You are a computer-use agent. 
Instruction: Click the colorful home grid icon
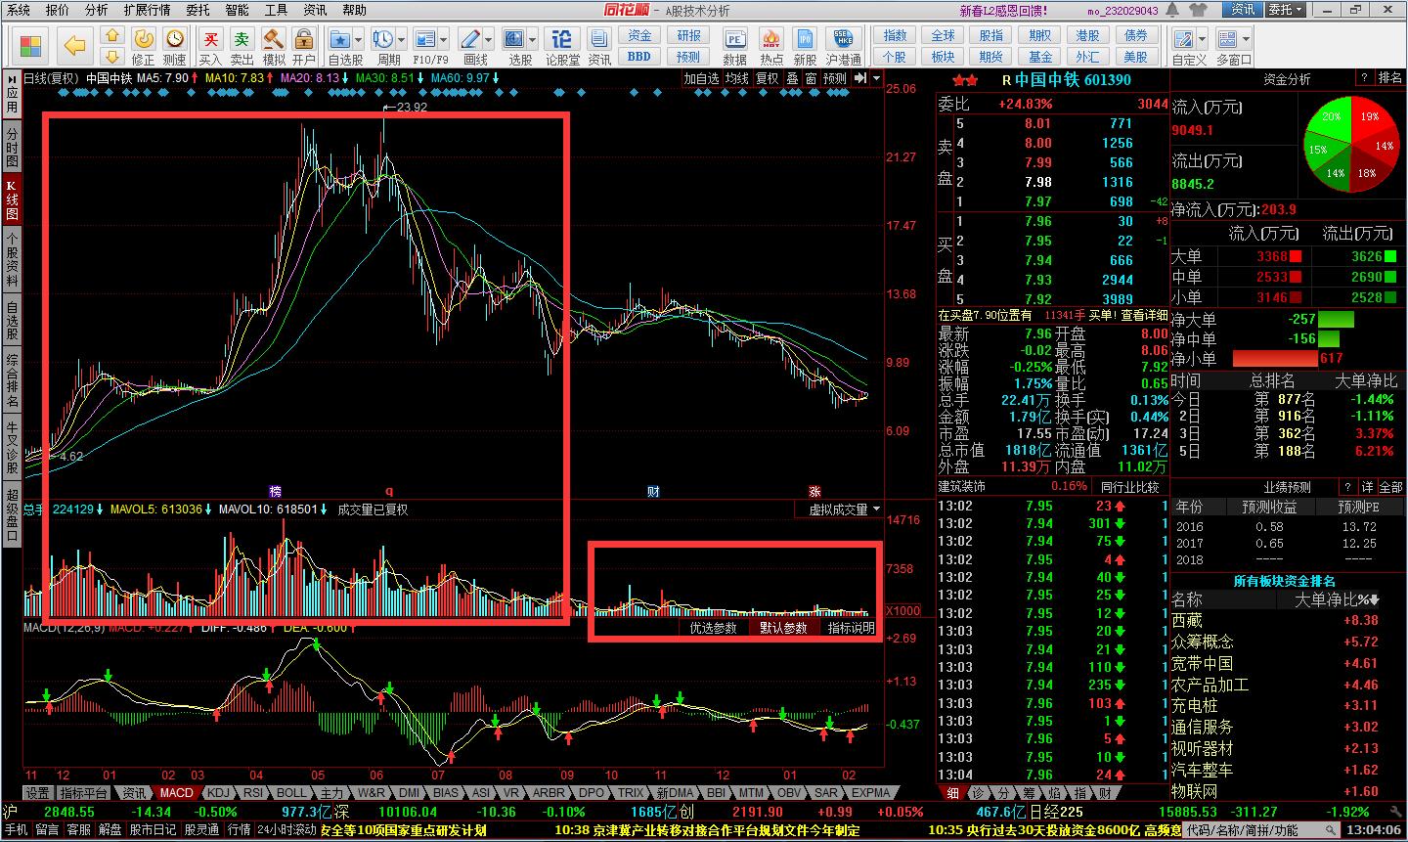[x=30, y=46]
